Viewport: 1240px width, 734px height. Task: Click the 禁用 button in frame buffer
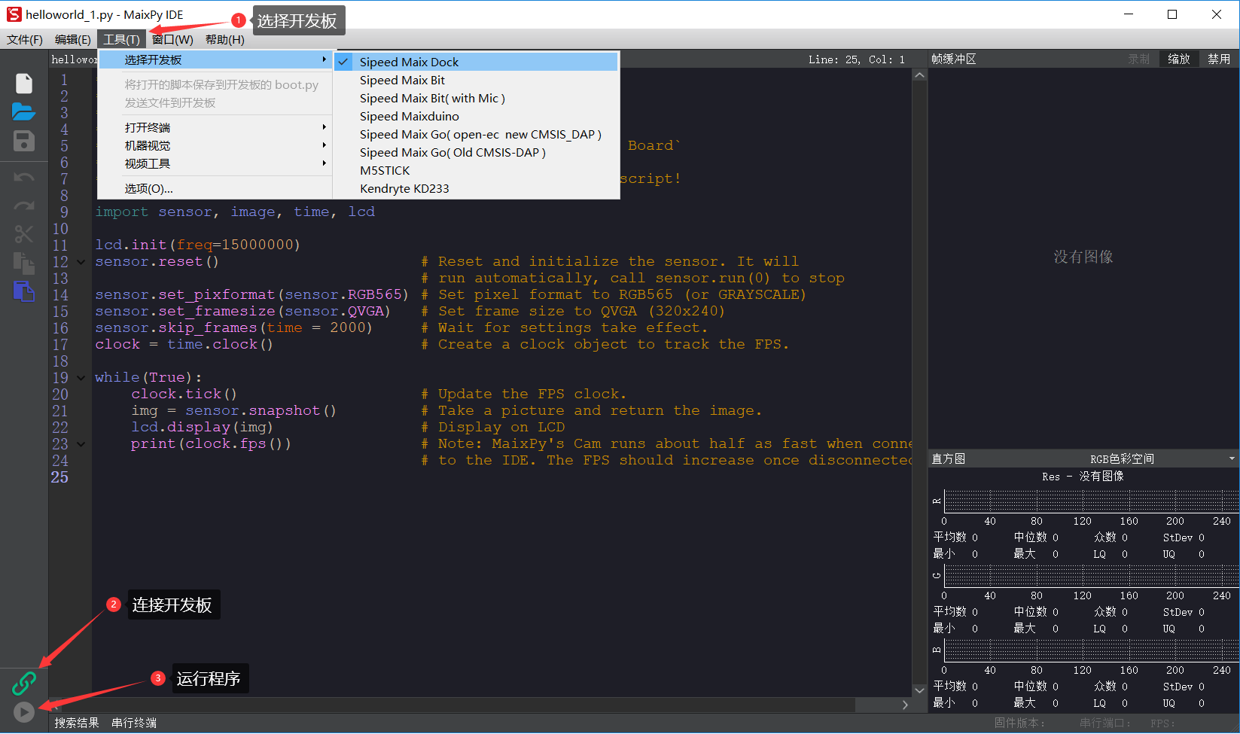(x=1219, y=59)
